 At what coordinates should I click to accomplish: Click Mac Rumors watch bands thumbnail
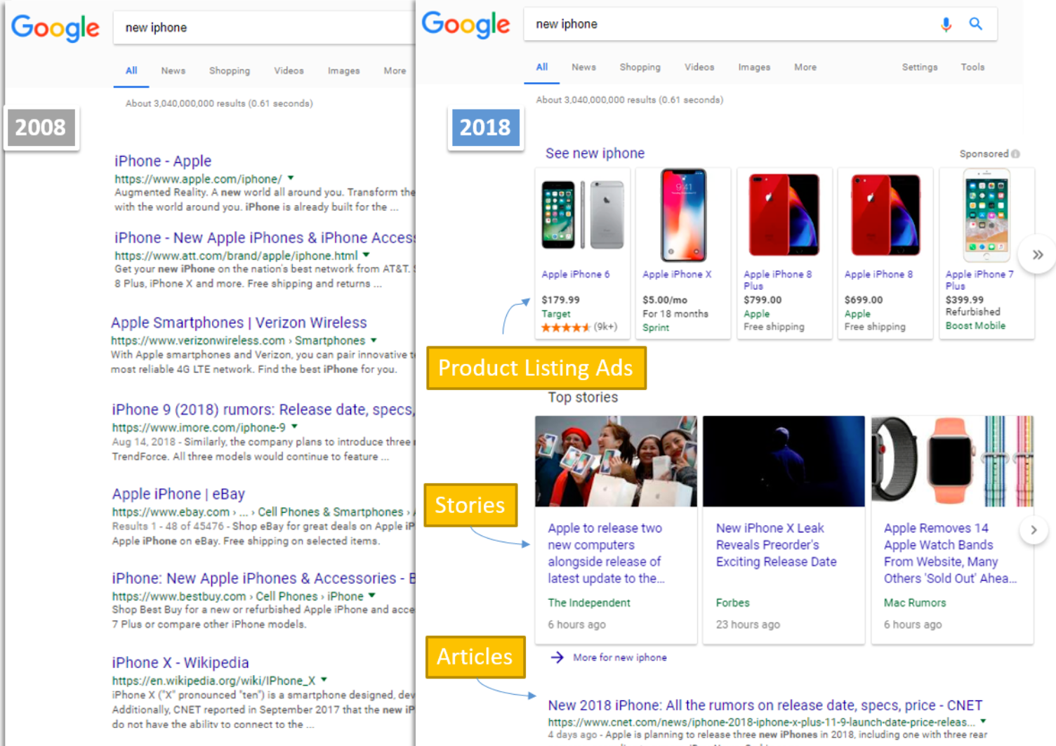[952, 462]
